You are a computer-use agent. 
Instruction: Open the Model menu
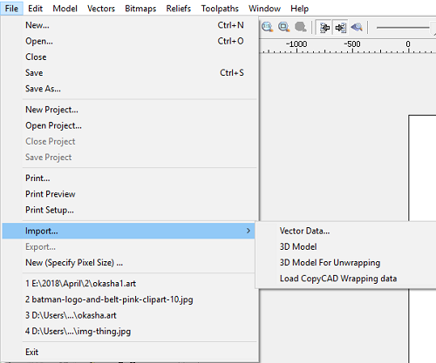tap(65, 9)
